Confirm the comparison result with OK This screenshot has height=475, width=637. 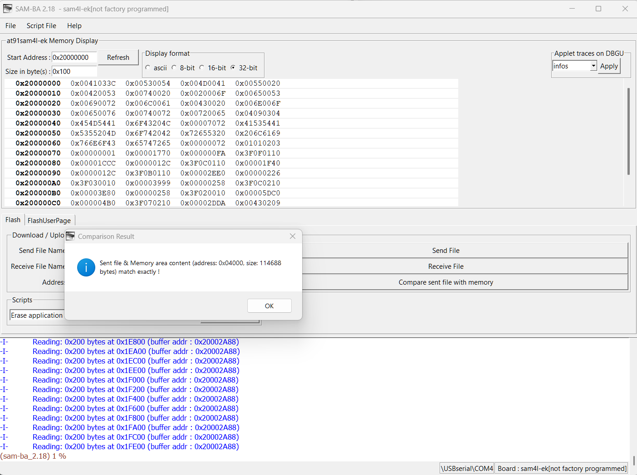click(269, 305)
